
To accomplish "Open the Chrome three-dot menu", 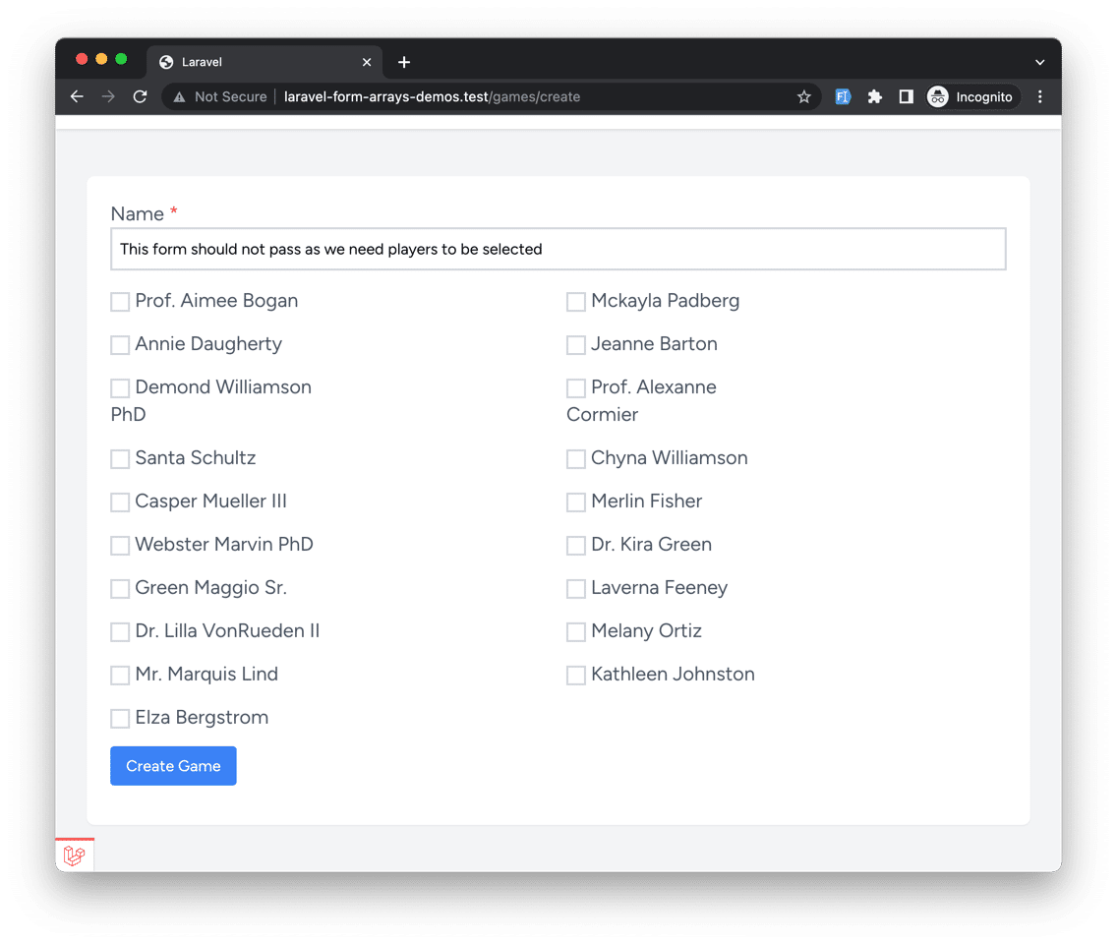I will point(1040,96).
